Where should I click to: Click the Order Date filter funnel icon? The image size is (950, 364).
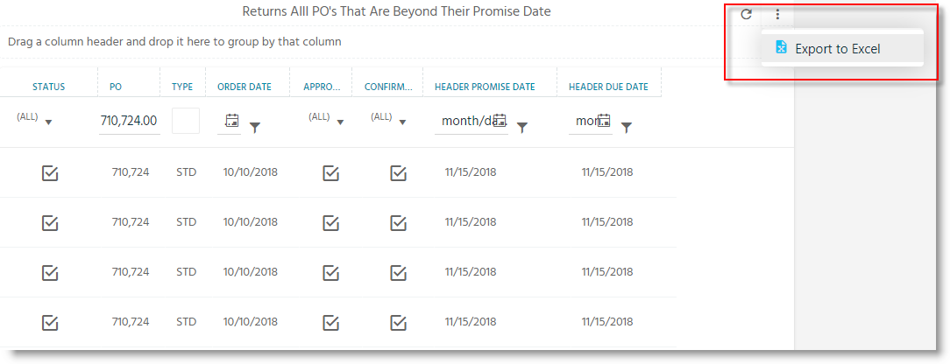click(x=255, y=127)
